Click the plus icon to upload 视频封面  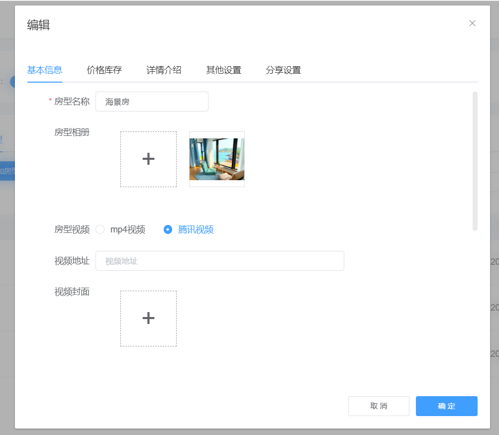148,319
